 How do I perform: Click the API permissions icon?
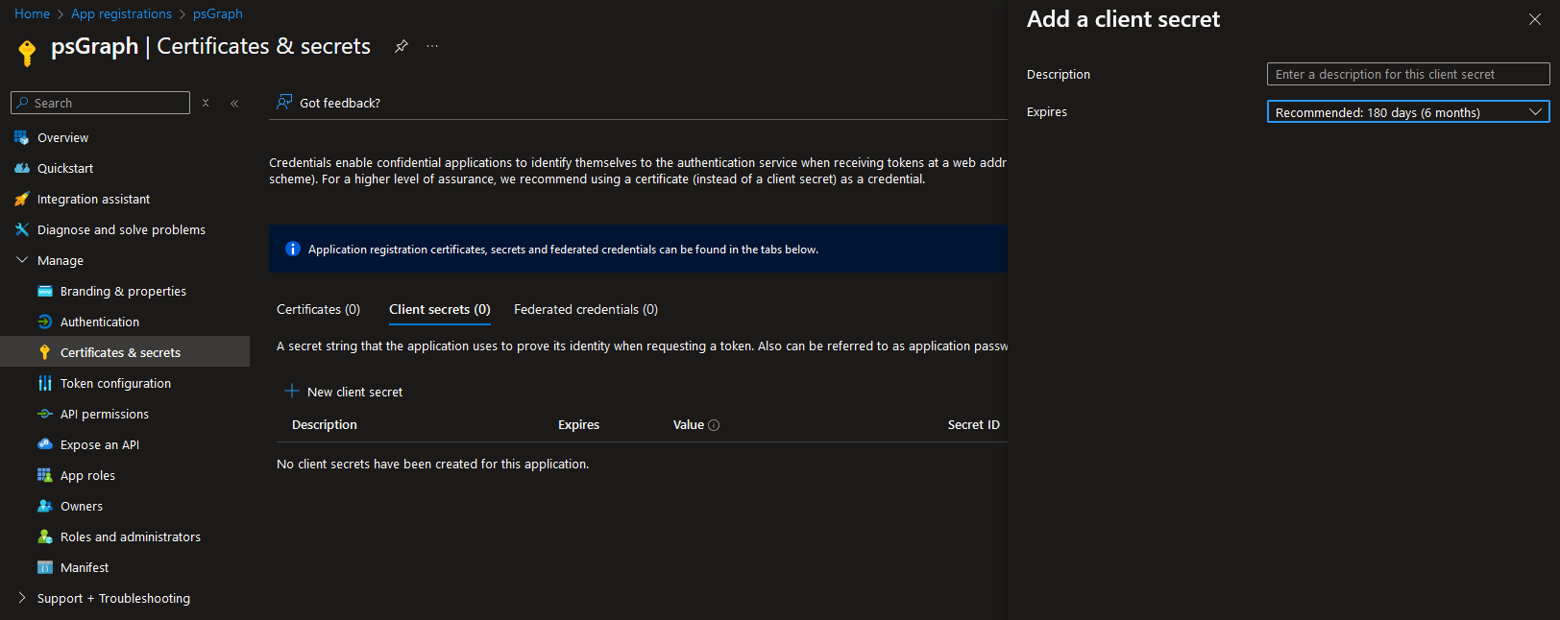point(44,414)
